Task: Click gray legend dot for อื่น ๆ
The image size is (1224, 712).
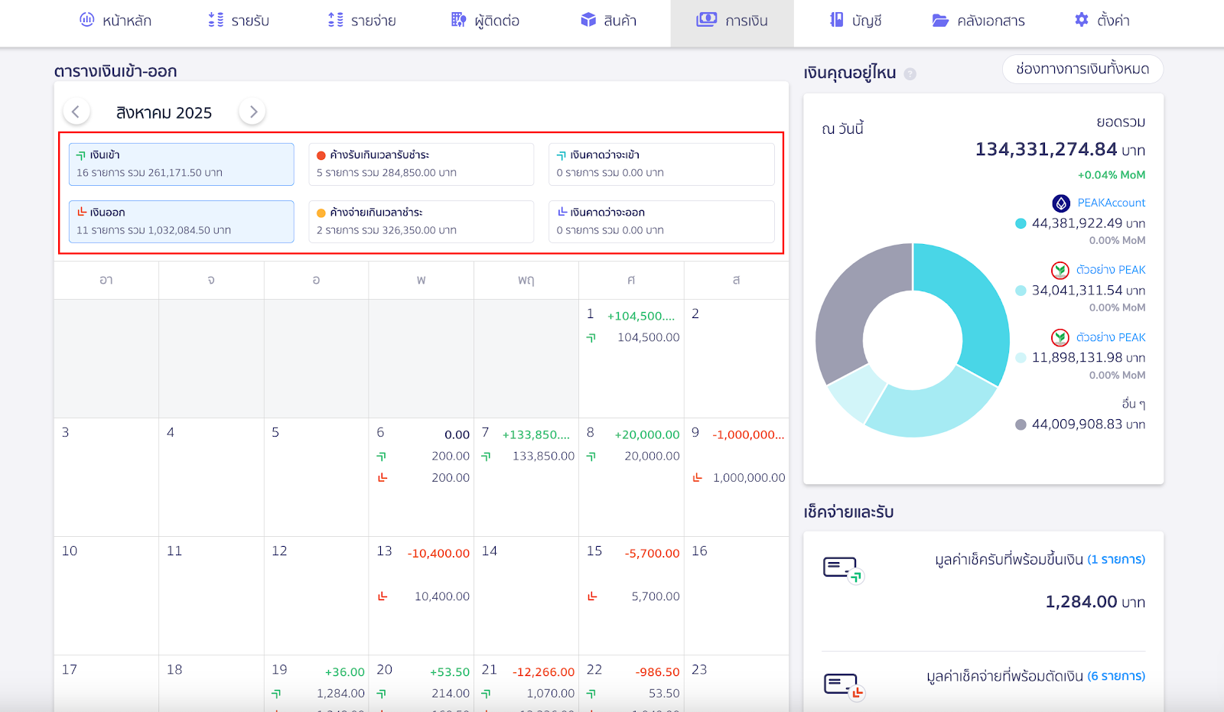Action: [x=1021, y=424]
